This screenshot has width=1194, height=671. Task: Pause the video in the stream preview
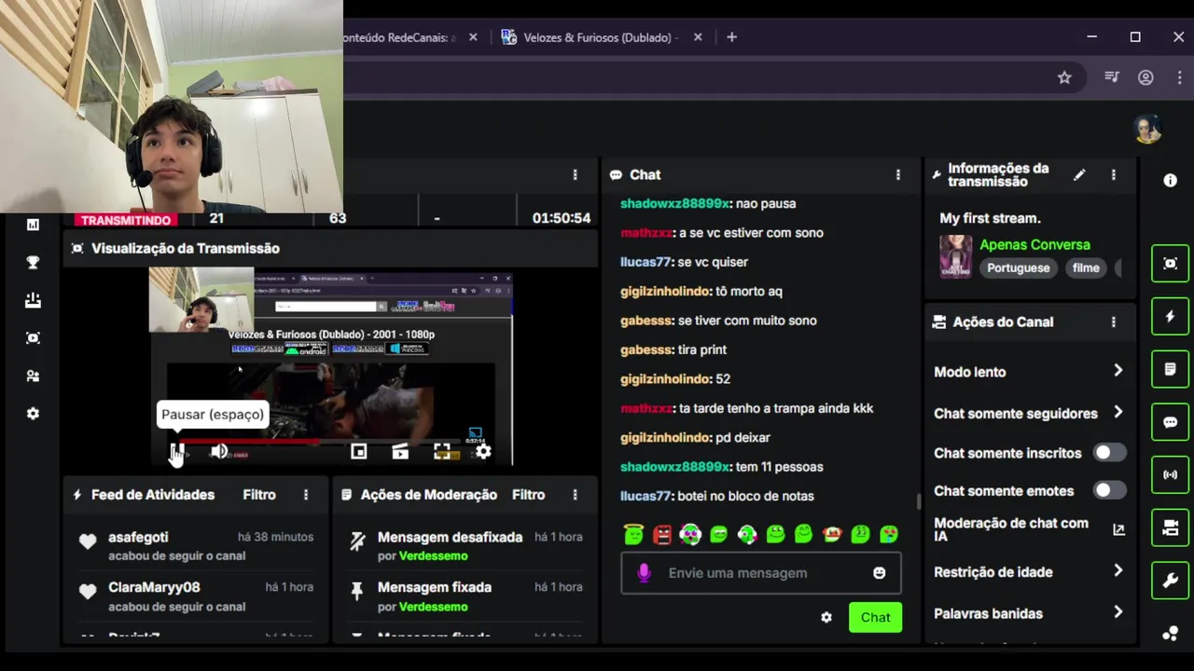point(177,452)
